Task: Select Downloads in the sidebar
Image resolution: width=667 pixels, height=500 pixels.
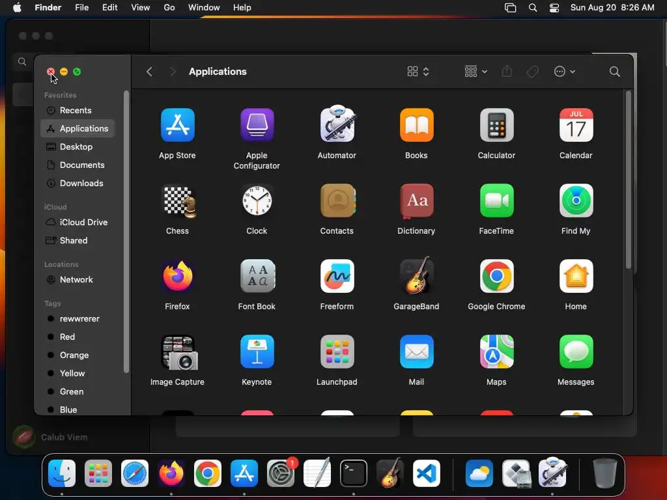Action: click(x=78, y=183)
